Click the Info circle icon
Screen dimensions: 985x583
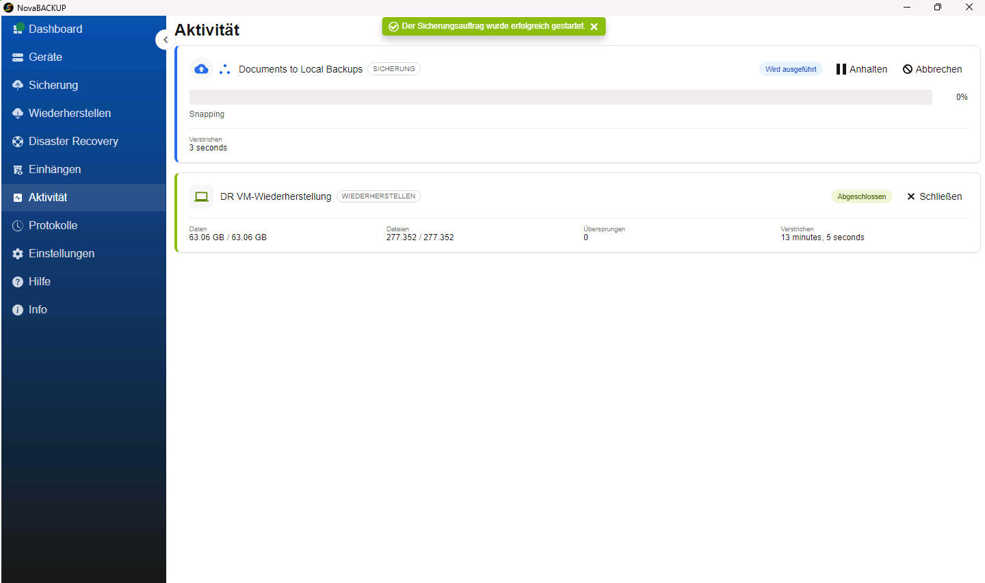point(18,310)
